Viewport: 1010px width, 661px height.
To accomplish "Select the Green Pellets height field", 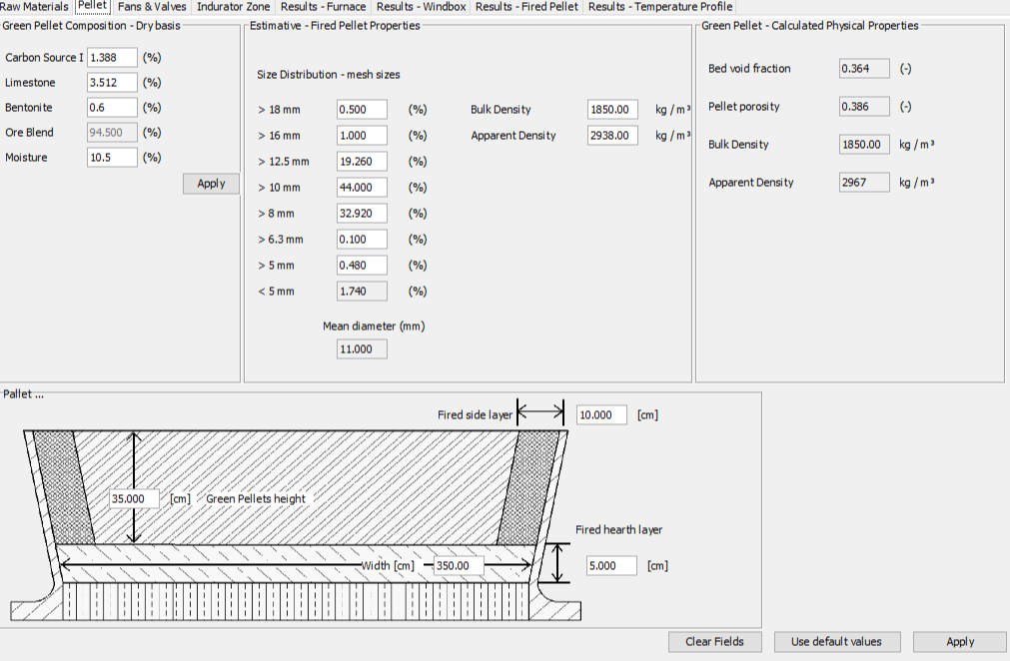I will click(x=135, y=499).
